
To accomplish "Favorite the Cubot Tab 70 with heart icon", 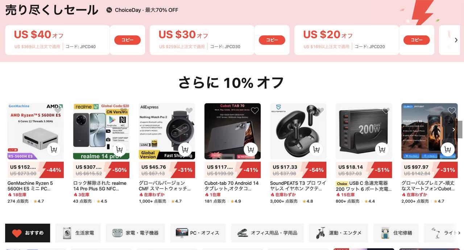I will click(254, 110).
